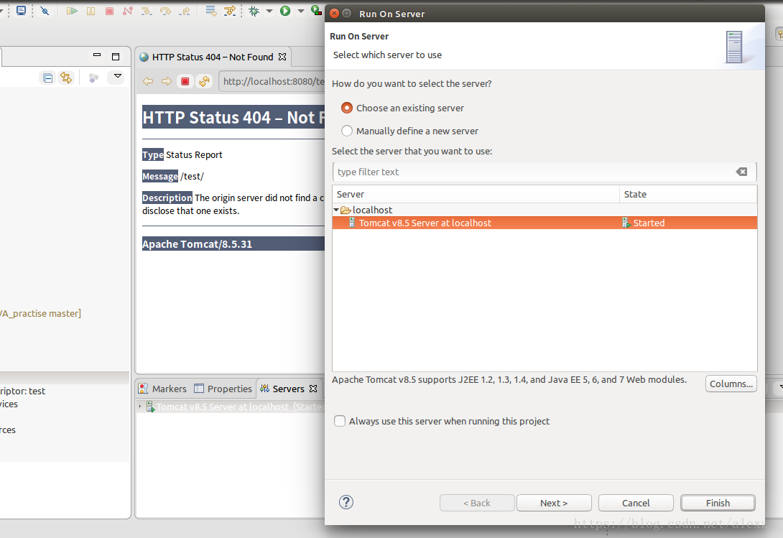
Task: Enable Always use this server checkbox
Action: point(340,421)
